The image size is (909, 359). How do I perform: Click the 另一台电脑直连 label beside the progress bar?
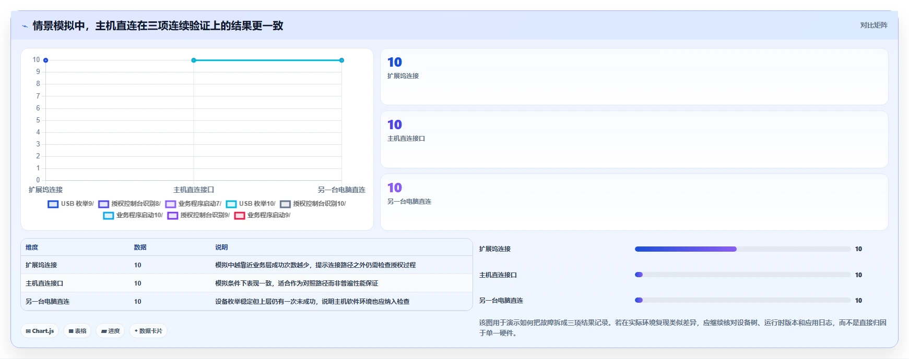coord(501,301)
